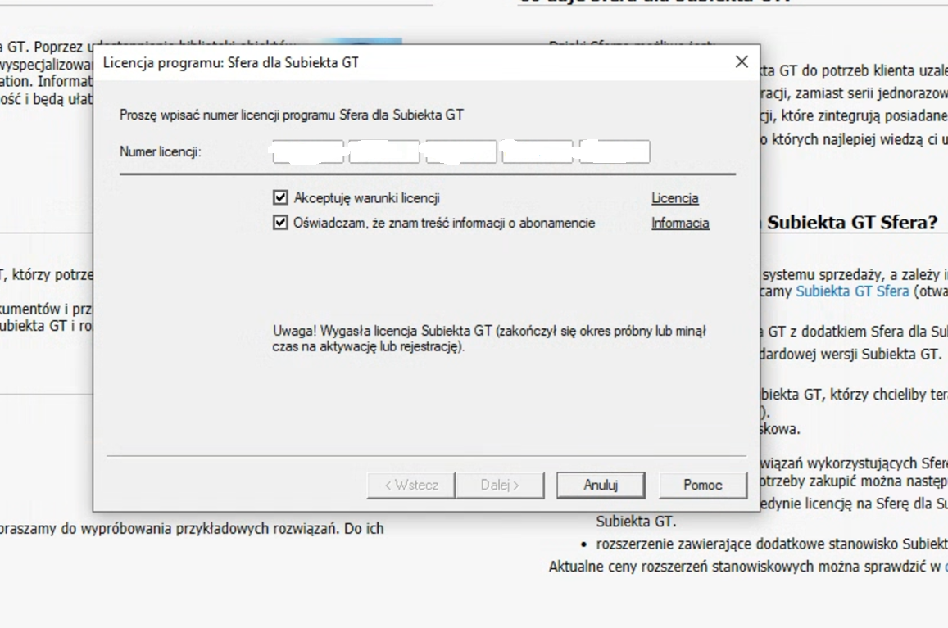Click the greyed-out Dalej button
Image resolution: width=948 pixels, height=628 pixels.
tap(500, 485)
